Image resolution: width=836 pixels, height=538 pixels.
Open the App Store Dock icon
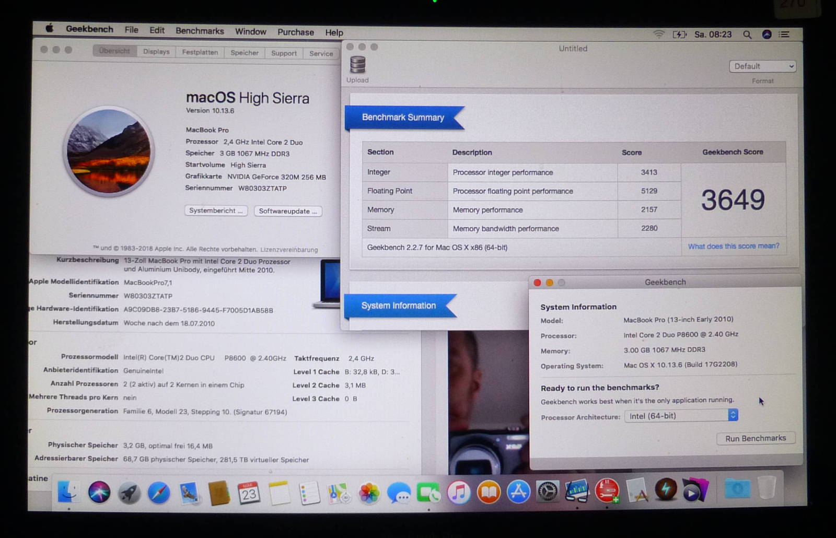518,492
